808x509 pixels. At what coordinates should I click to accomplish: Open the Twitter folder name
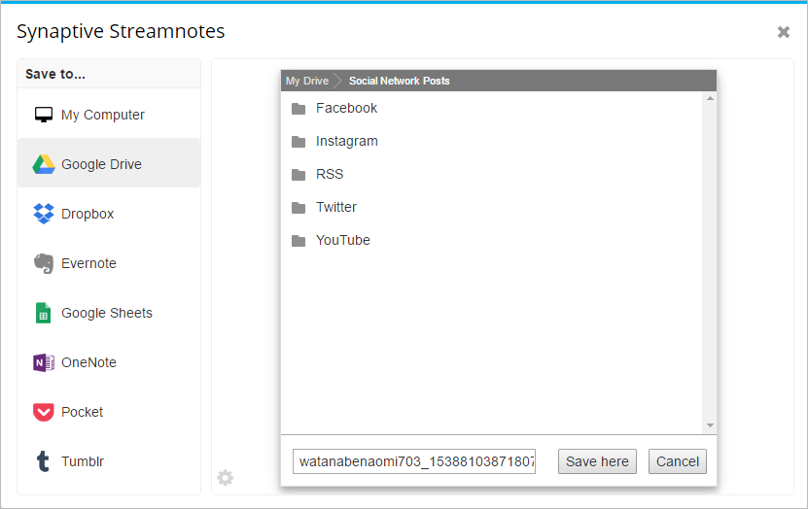point(336,207)
